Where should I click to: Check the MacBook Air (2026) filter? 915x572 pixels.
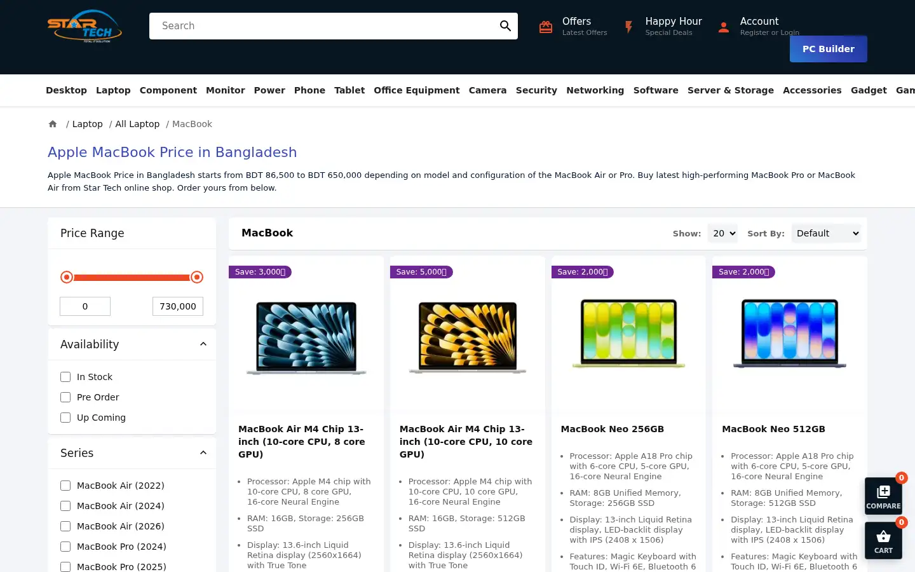point(65,526)
